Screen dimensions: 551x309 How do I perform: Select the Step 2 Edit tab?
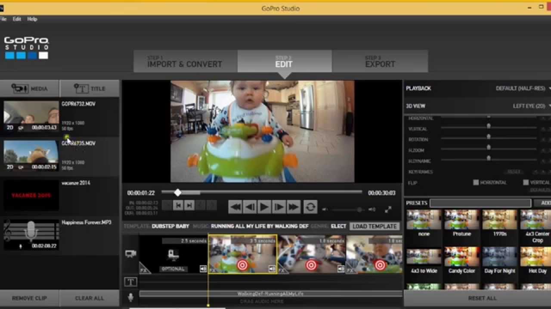[284, 61]
